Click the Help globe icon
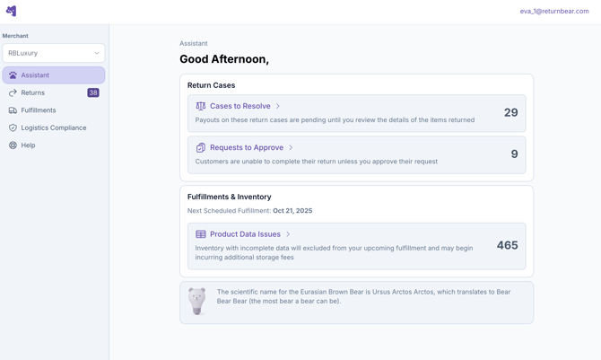This screenshot has height=360, width=601. coord(13,145)
